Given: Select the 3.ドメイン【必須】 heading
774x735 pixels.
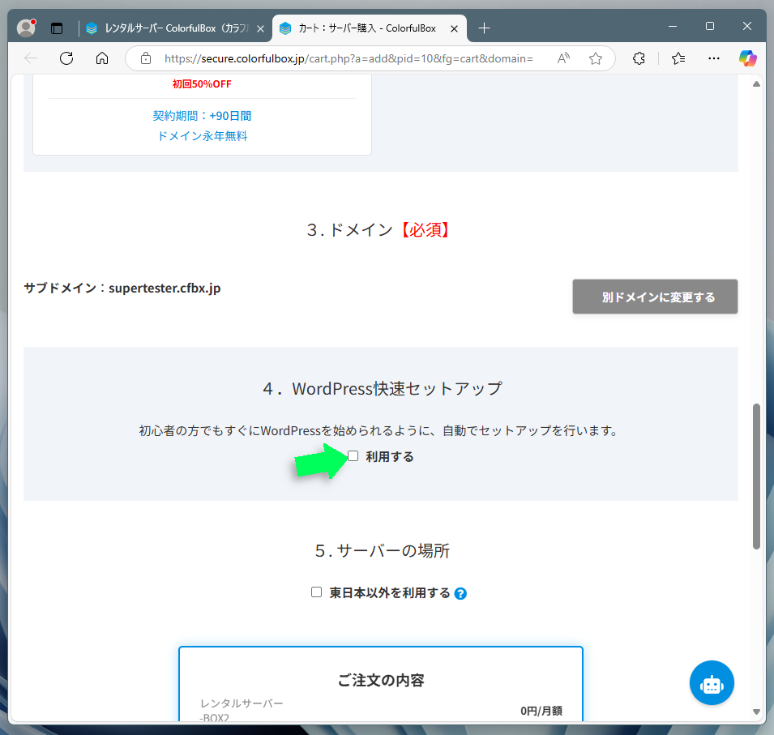Looking at the screenshot, I should [x=379, y=229].
